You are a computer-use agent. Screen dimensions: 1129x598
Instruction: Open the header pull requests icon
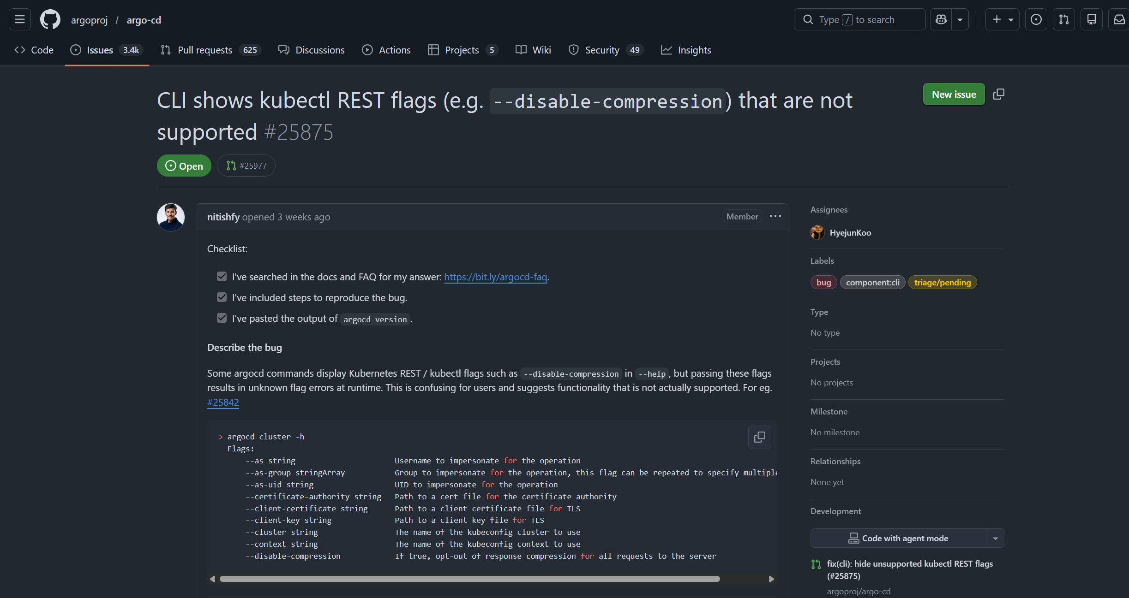click(x=1063, y=19)
